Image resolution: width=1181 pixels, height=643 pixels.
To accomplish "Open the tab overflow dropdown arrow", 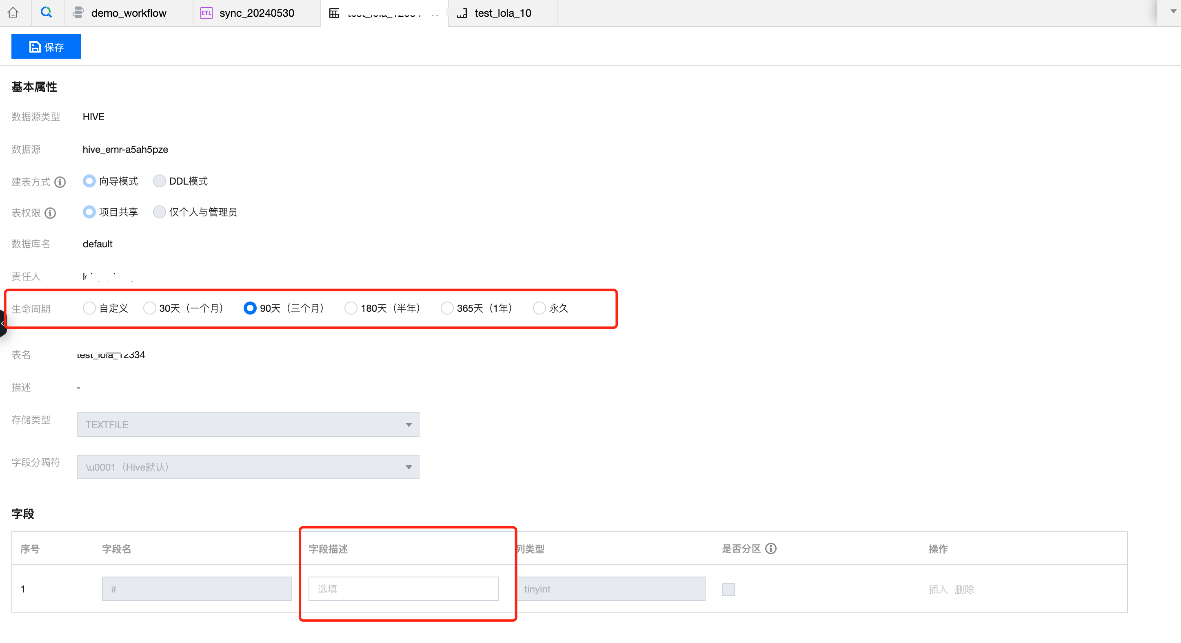I will pyautogui.click(x=1173, y=12).
